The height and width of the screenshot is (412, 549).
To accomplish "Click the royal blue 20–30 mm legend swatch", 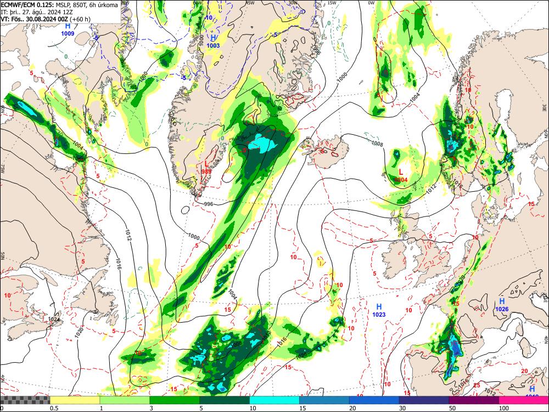I will click(374, 400).
